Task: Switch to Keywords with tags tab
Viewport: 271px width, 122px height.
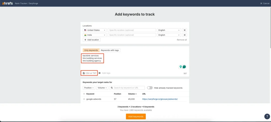Action: [110, 50]
